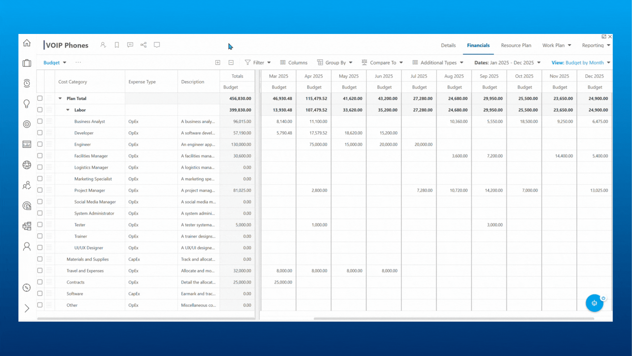This screenshot has width=632, height=356.
Task: Open the Filter option
Action: (258, 63)
